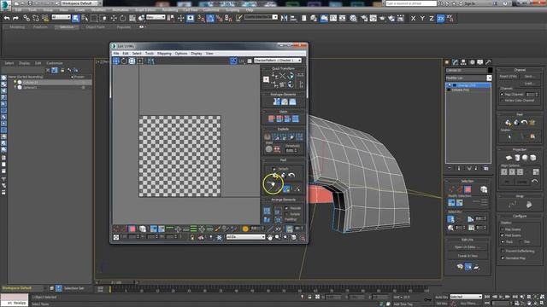Toggle Angle Snap in the main toolbar
Viewport: 547px width, 307px height.
tap(210, 18)
